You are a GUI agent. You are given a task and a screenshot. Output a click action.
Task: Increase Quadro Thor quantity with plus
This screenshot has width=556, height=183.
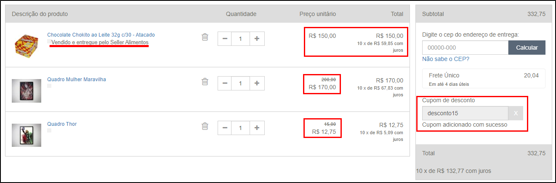(257, 128)
